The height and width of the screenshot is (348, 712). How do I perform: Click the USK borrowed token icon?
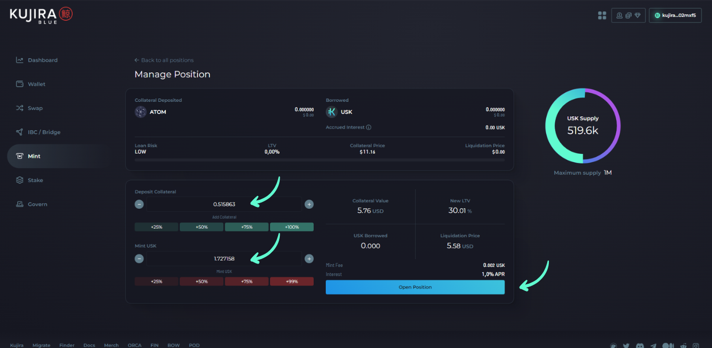point(331,112)
